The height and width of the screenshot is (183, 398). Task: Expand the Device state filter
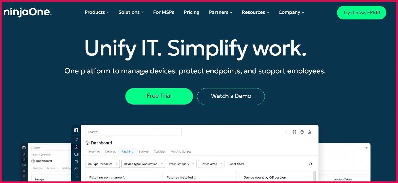pyautogui.click(x=211, y=164)
